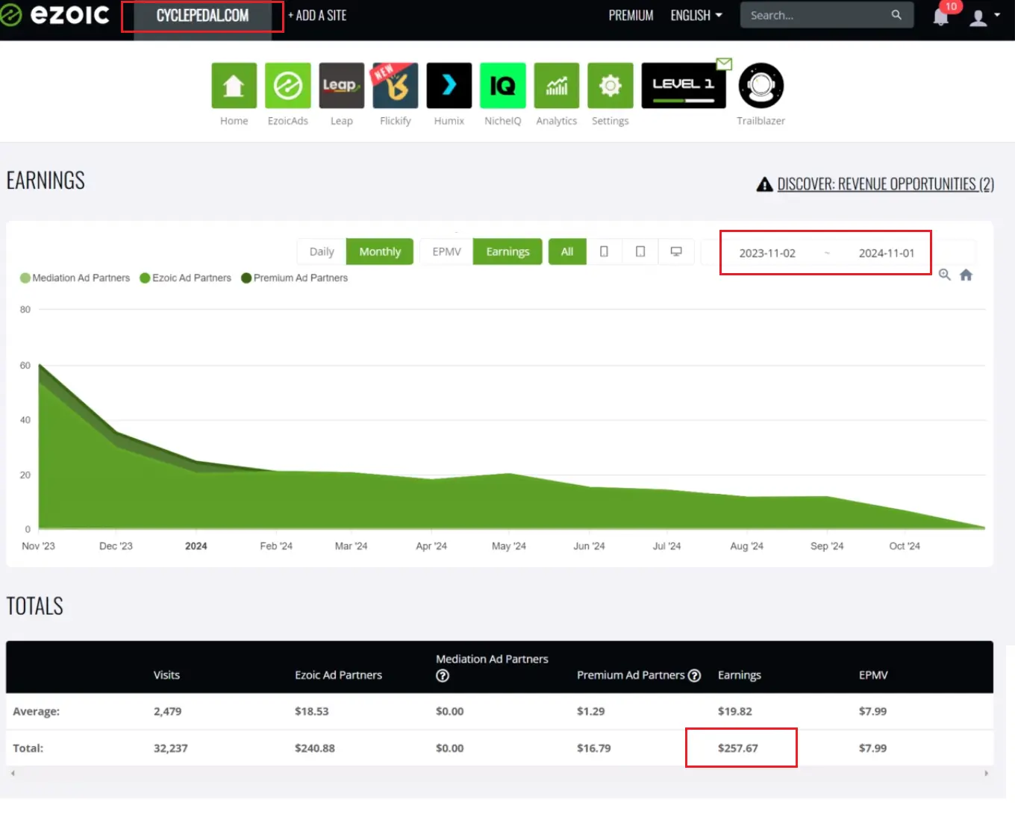This screenshot has width=1015, height=820.
Task: Open the CYCLEPEDAL.COM site selector
Action: (x=202, y=15)
